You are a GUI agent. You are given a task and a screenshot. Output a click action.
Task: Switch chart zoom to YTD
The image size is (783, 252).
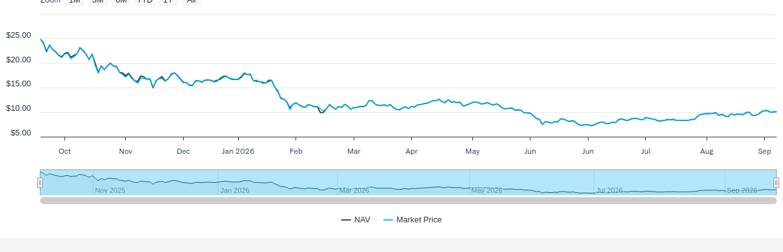tap(145, 2)
